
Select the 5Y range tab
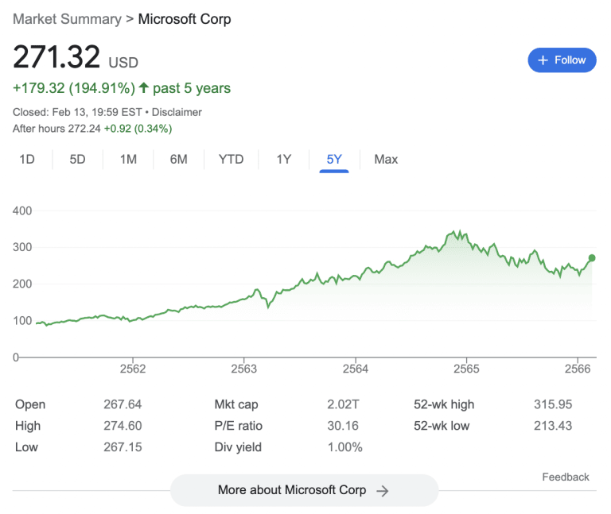(334, 160)
